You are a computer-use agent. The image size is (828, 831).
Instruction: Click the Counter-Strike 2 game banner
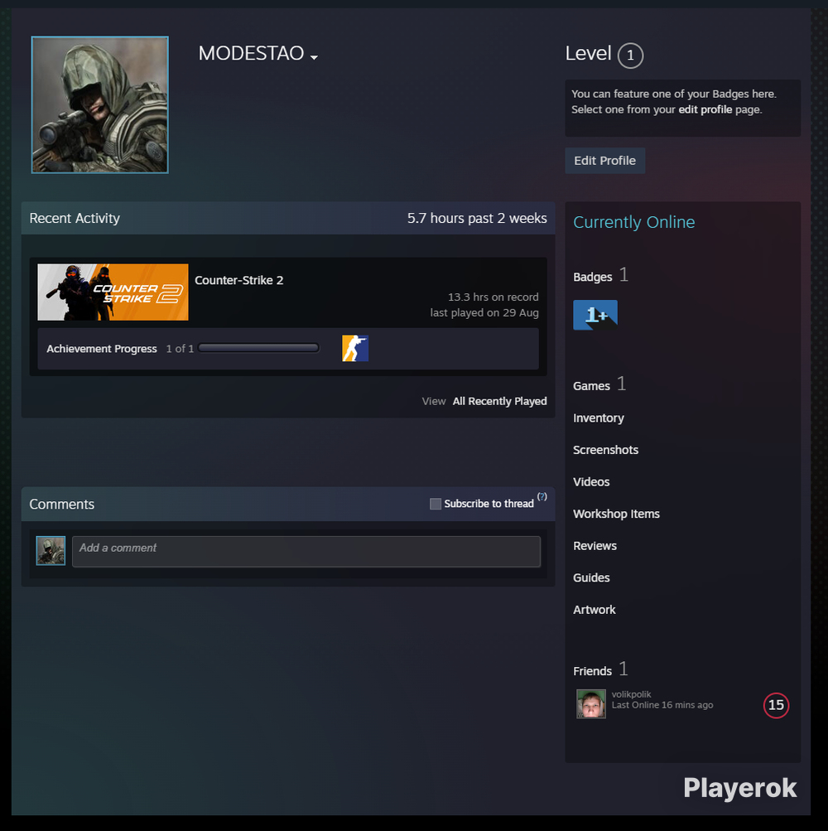[x=113, y=292]
